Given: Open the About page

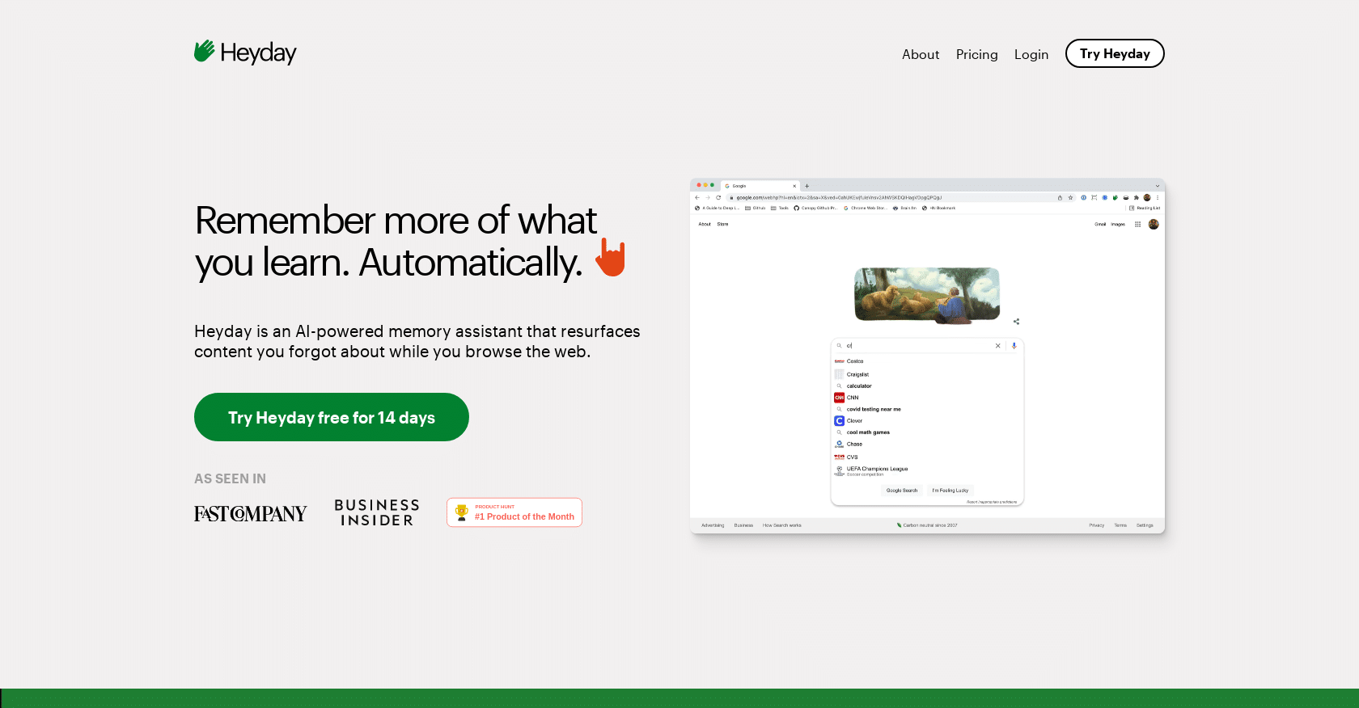Looking at the screenshot, I should pos(920,54).
